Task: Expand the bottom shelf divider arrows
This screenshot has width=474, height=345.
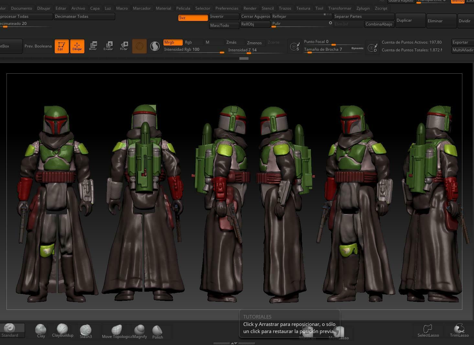Action: click(x=234, y=343)
